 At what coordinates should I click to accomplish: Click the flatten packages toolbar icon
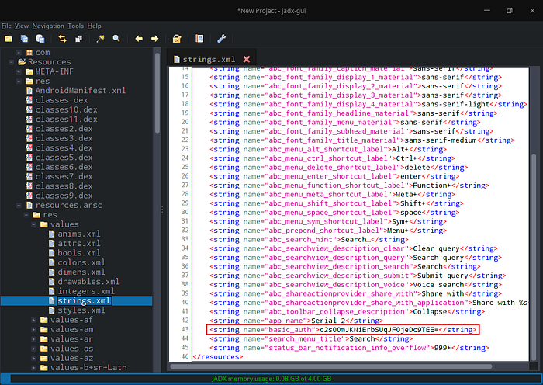pos(78,38)
